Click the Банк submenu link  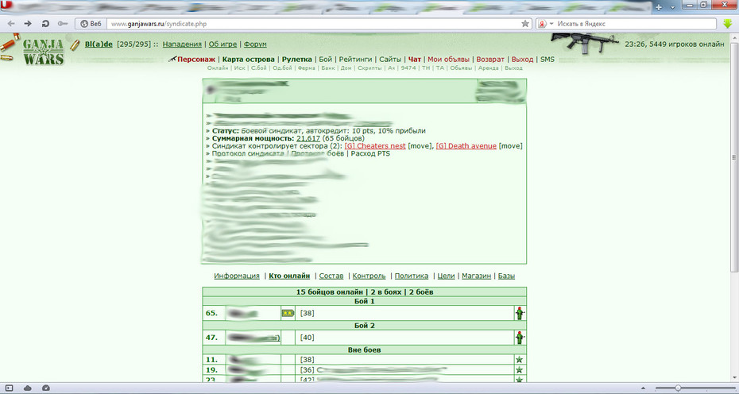click(328, 68)
